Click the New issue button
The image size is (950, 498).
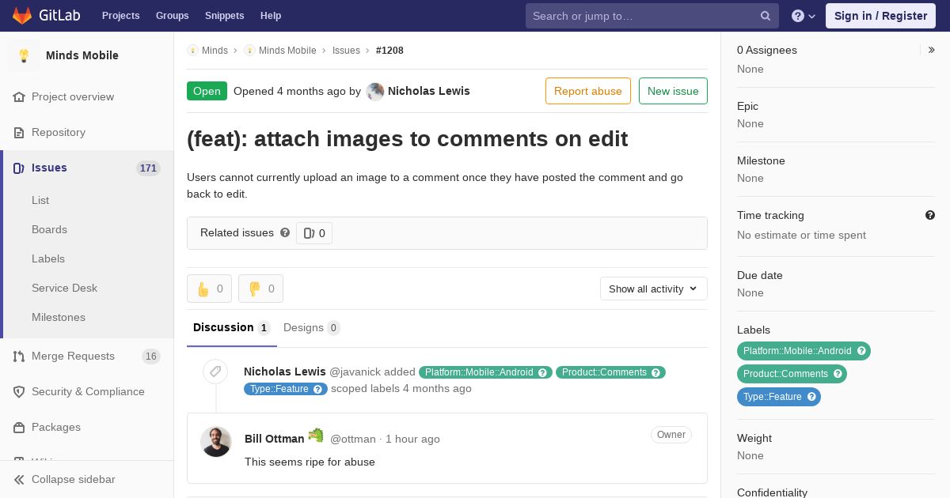pos(673,91)
